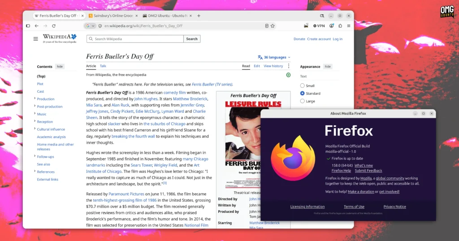Open the Firefox VPN button
459x241 pixels.
click(x=319, y=26)
